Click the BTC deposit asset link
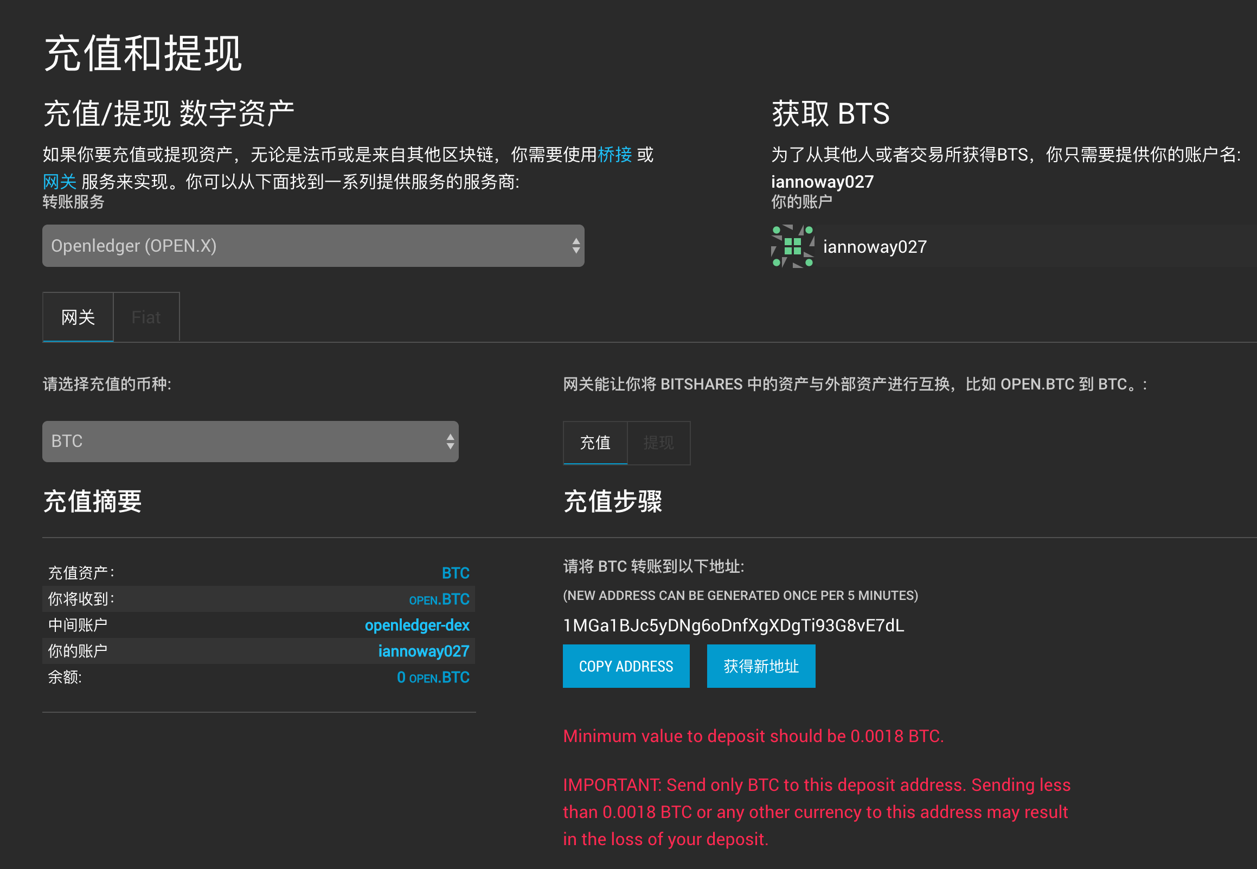The image size is (1257, 869). (x=455, y=573)
